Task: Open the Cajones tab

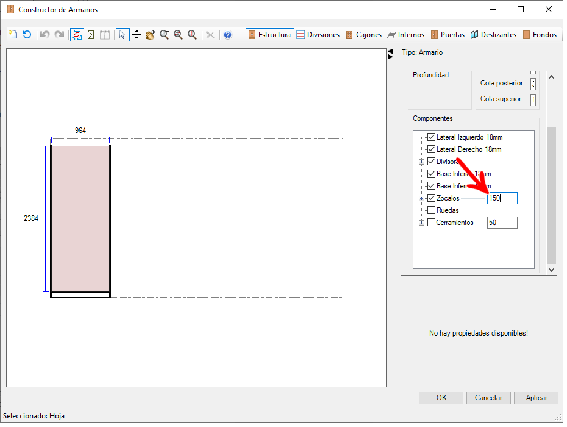Action: point(364,35)
